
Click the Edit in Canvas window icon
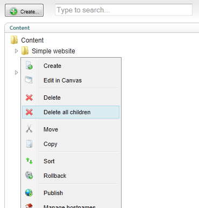tap(29, 80)
